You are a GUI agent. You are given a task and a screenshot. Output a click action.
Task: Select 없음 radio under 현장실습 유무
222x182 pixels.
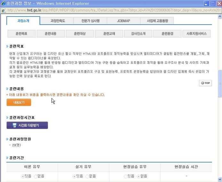[x=139, y=176]
